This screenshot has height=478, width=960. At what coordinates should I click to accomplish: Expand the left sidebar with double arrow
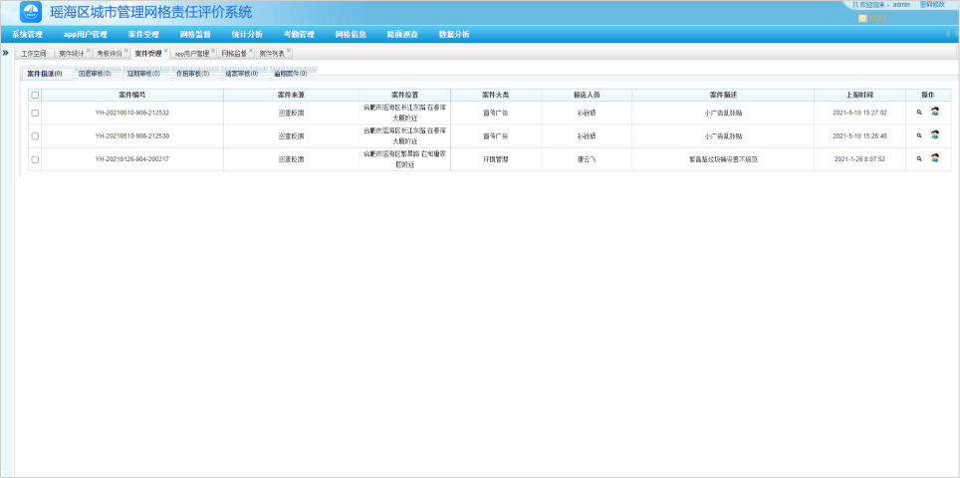pyautogui.click(x=6, y=52)
